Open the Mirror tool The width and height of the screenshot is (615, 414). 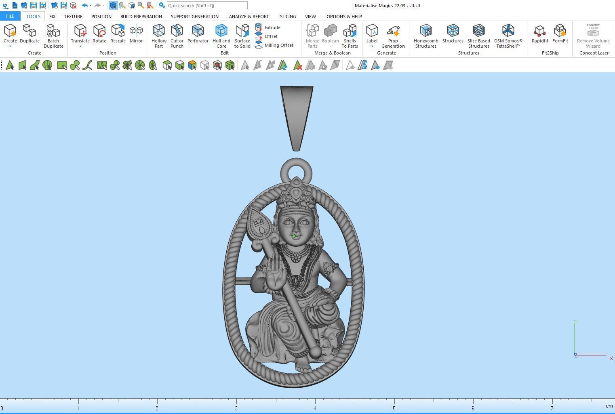pos(136,33)
